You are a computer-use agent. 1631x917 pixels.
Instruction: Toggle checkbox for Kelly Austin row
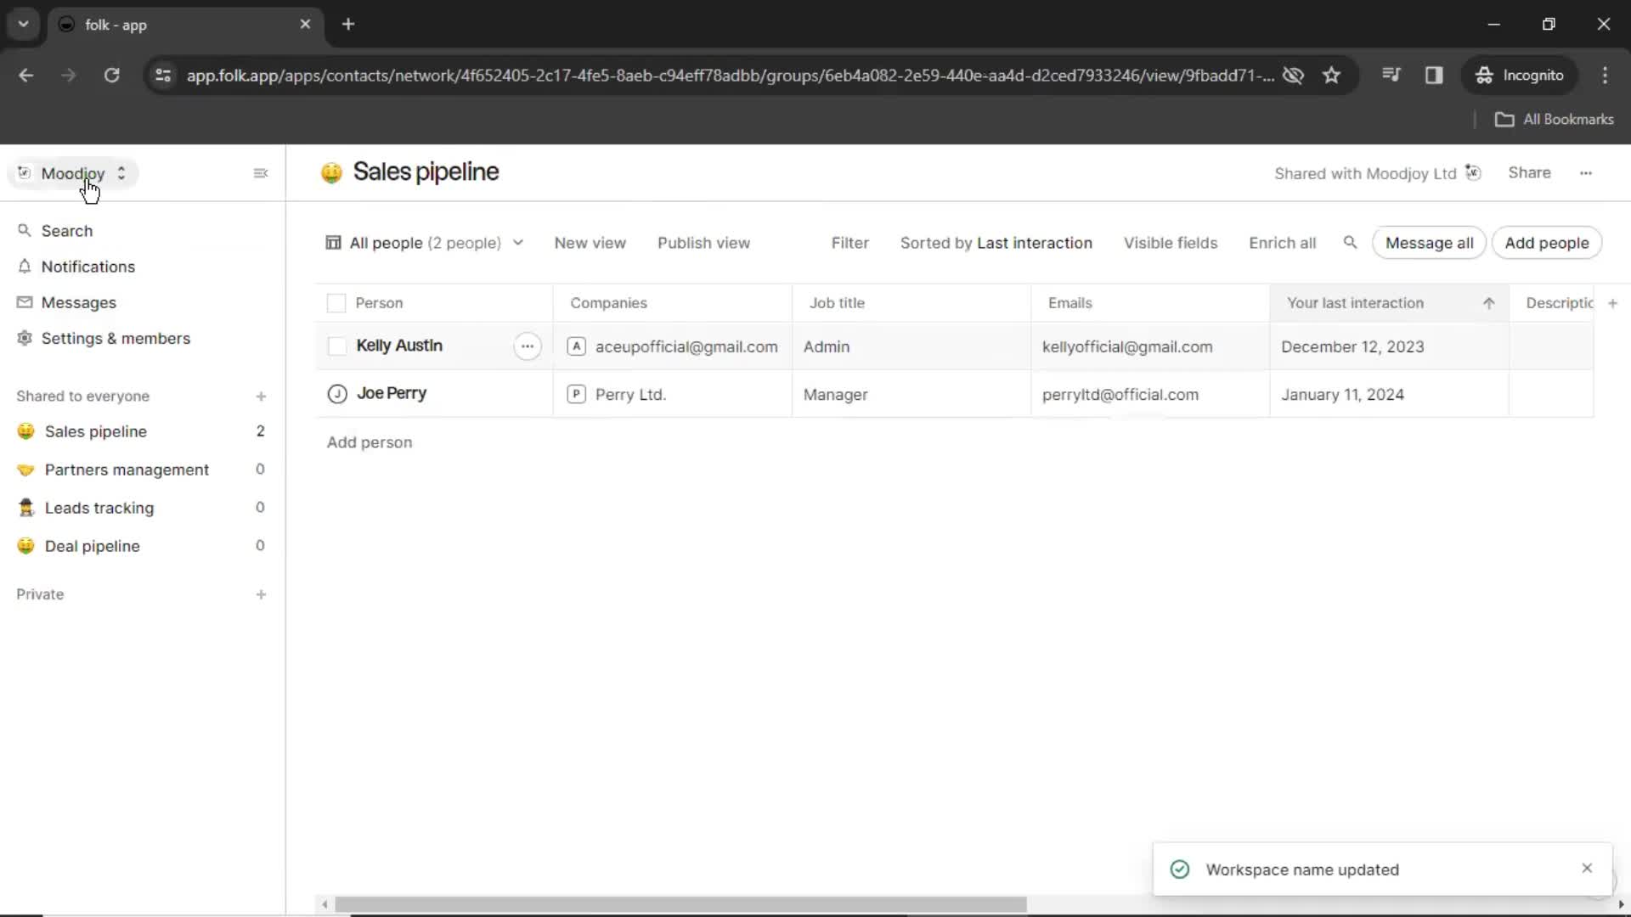[336, 346]
